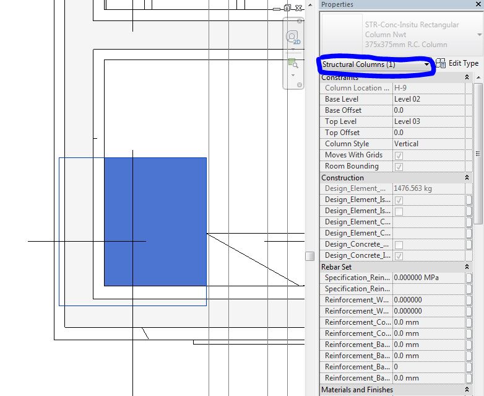Click the Column Style value Vertical
Screen dimensions: 484x396
[x=428, y=143]
